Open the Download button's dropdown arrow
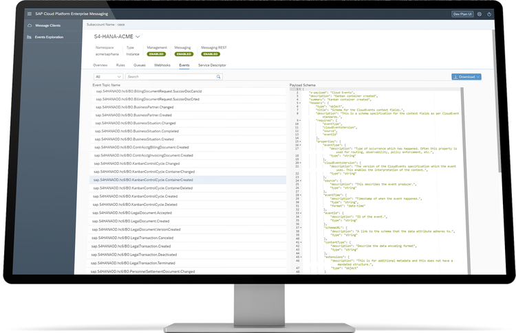The image size is (516, 333). [478, 77]
